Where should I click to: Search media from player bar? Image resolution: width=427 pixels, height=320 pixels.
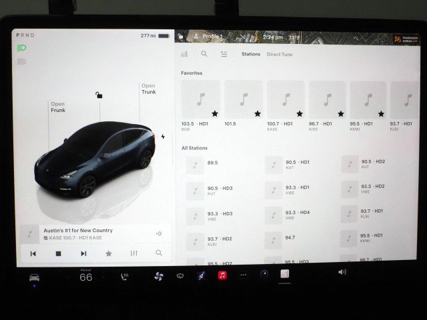click(x=159, y=253)
